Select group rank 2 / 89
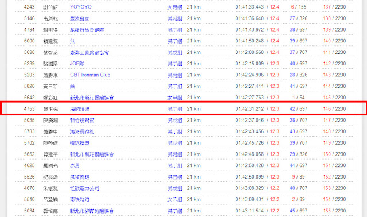The width and height of the screenshot is (367, 217). [298, 199]
